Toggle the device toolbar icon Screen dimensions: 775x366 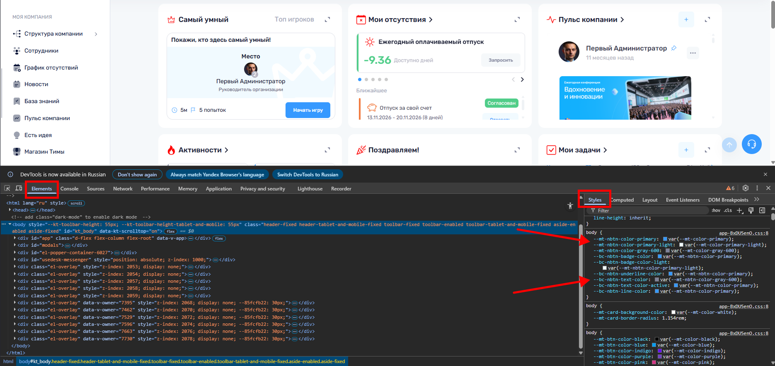click(19, 188)
